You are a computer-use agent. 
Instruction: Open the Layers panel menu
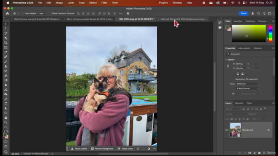click(273, 103)
